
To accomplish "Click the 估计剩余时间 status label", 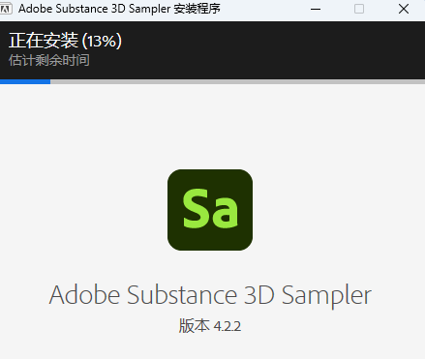I will click(49, 60).
